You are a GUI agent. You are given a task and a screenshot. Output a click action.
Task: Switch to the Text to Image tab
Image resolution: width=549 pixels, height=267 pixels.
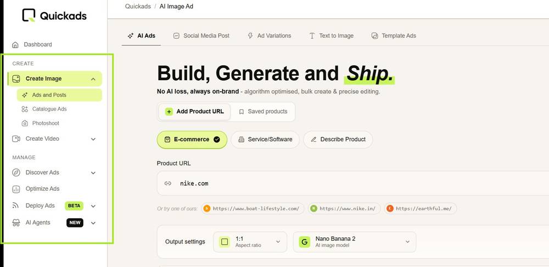point(331,36)
